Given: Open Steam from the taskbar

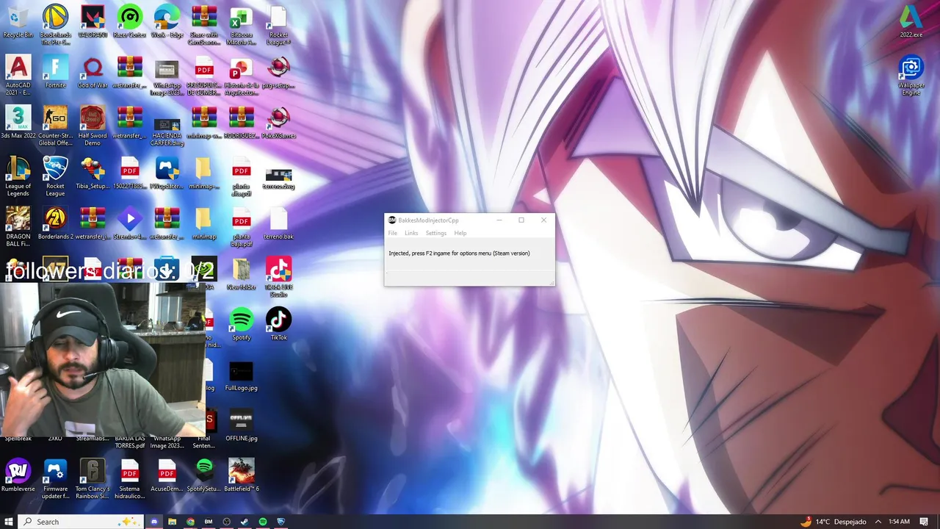Looking at the screenshot, I should point(245,522).
